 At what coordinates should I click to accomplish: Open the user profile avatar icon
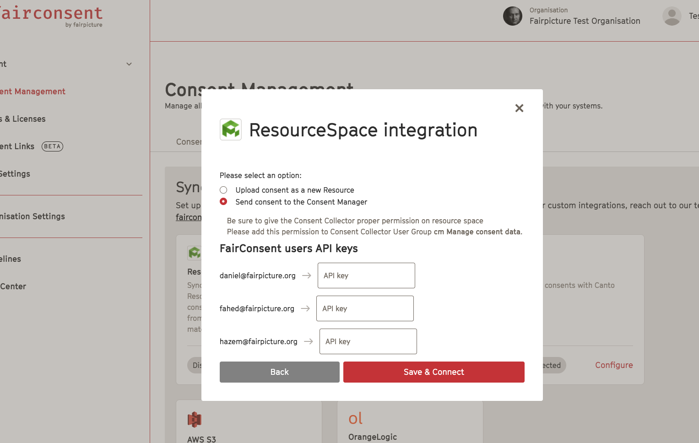pyautogui.click(x=672, y=16)
